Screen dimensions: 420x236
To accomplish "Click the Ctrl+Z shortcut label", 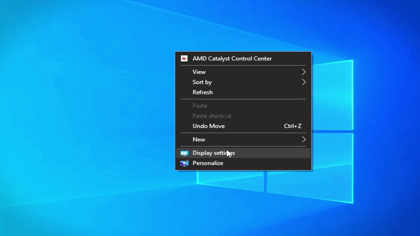I will point(293,126).
